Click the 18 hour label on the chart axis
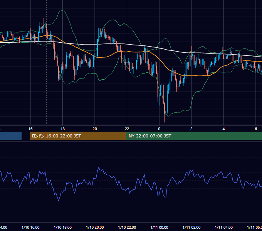Image resolution: width=262 pixels, height=231 pixels. (x=62, y=129)
